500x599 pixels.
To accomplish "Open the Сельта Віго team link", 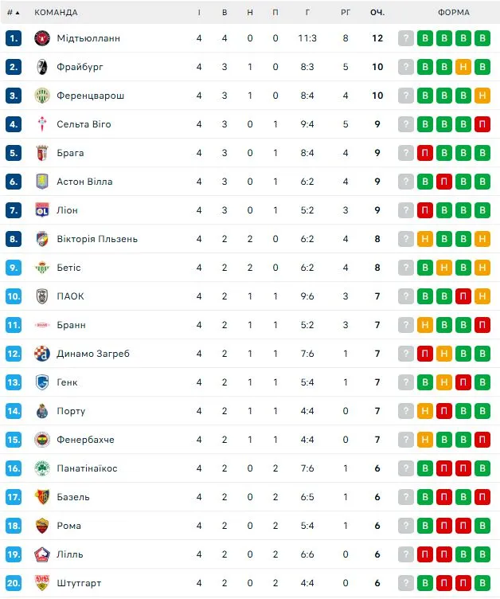I will click(84, 124).
